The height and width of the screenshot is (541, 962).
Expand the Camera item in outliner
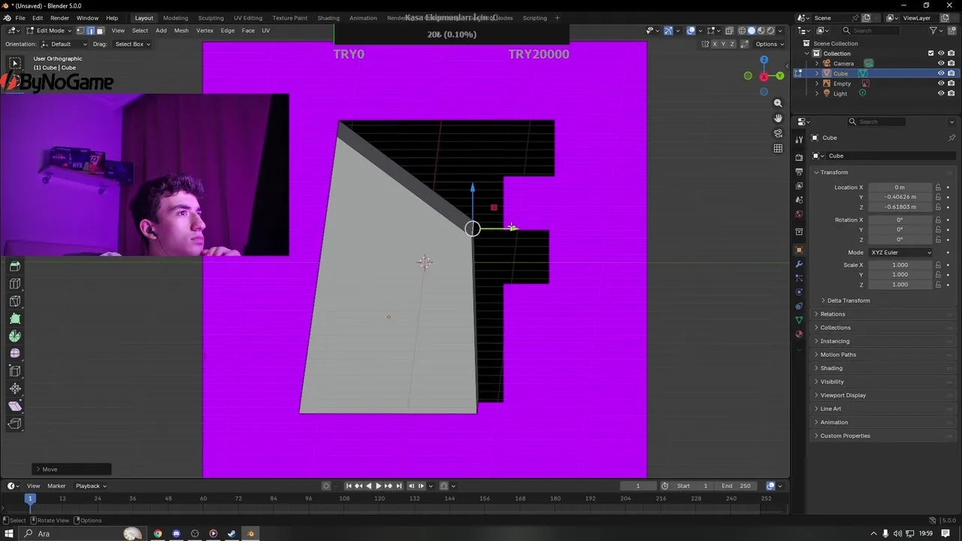(817, 63)
